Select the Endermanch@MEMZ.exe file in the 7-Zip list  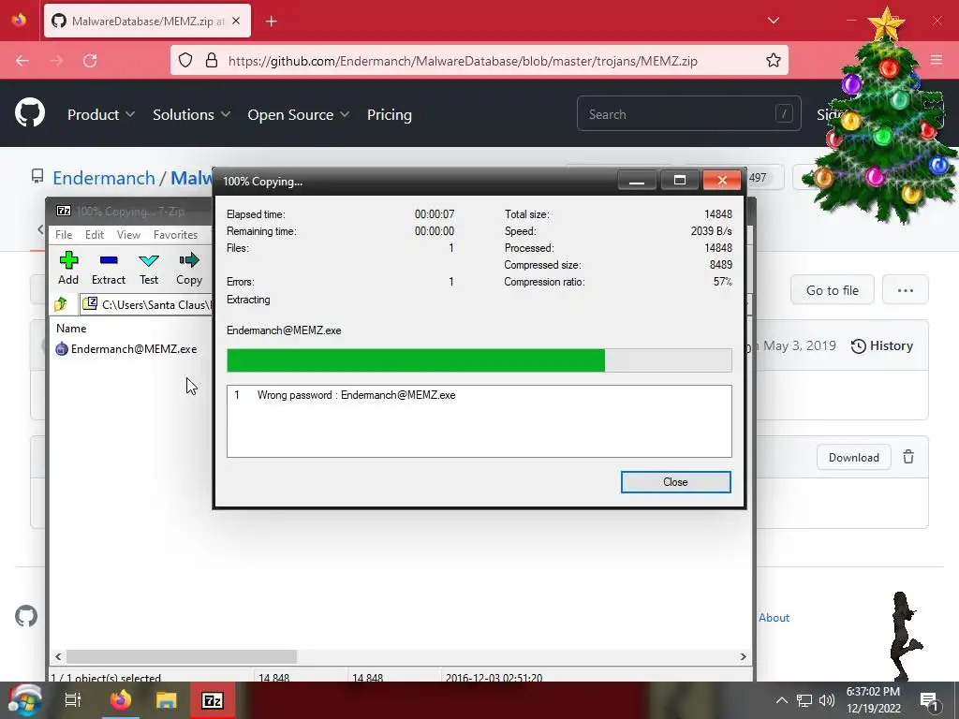pyautogui.click(x=126, y=349)
